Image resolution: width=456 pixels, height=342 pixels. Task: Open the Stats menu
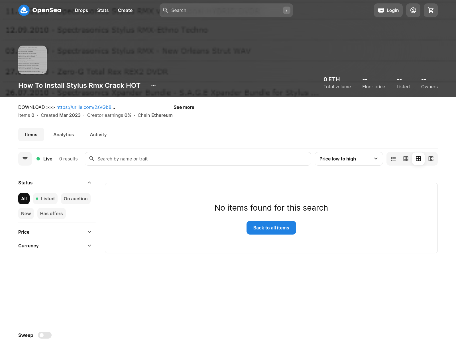click(103, 10)
